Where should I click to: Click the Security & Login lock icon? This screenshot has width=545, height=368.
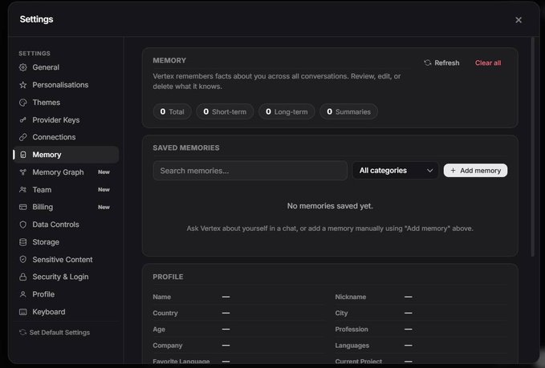coord(23,277)
